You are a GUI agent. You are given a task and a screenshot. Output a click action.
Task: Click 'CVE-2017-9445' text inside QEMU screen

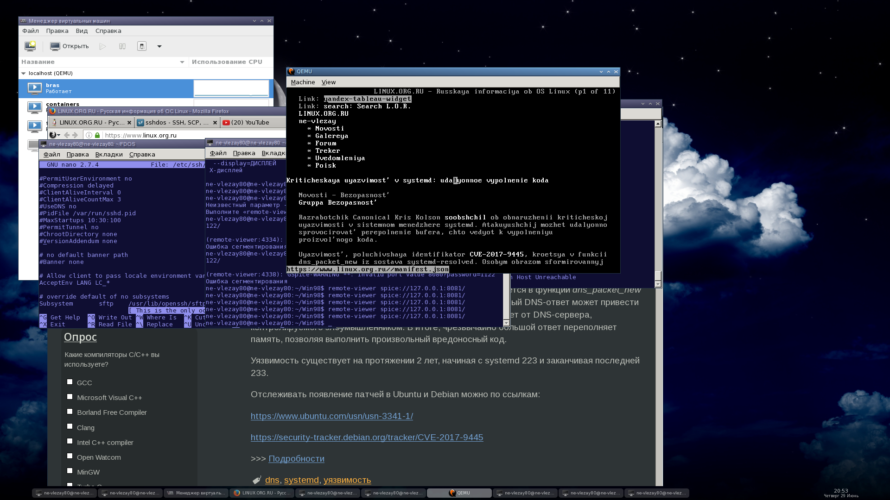[496, 255]
